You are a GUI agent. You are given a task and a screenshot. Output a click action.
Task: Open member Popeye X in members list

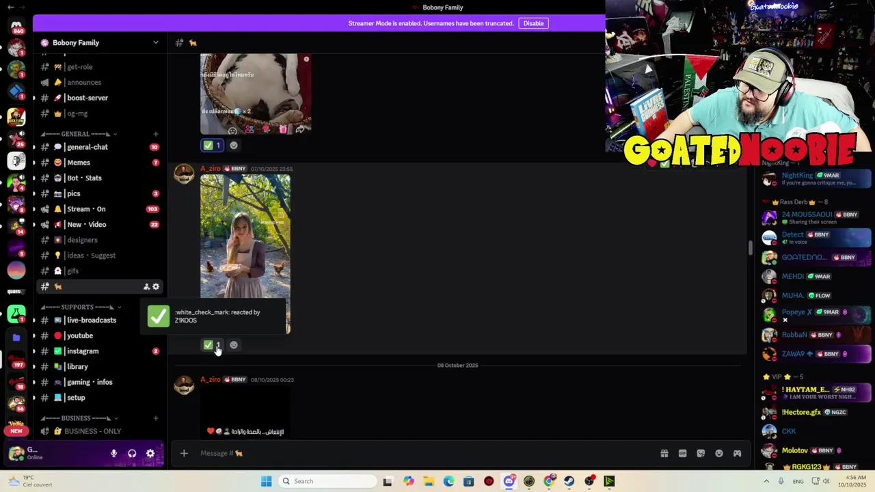click(817, 314)
